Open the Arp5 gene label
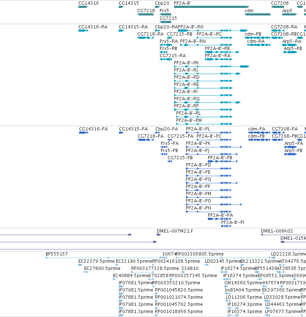 (x=287, y=11)
